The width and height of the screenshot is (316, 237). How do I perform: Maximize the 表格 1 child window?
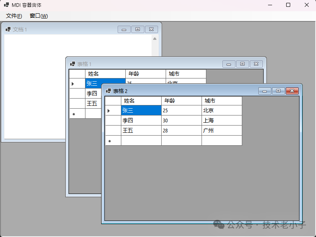point(242,64)
